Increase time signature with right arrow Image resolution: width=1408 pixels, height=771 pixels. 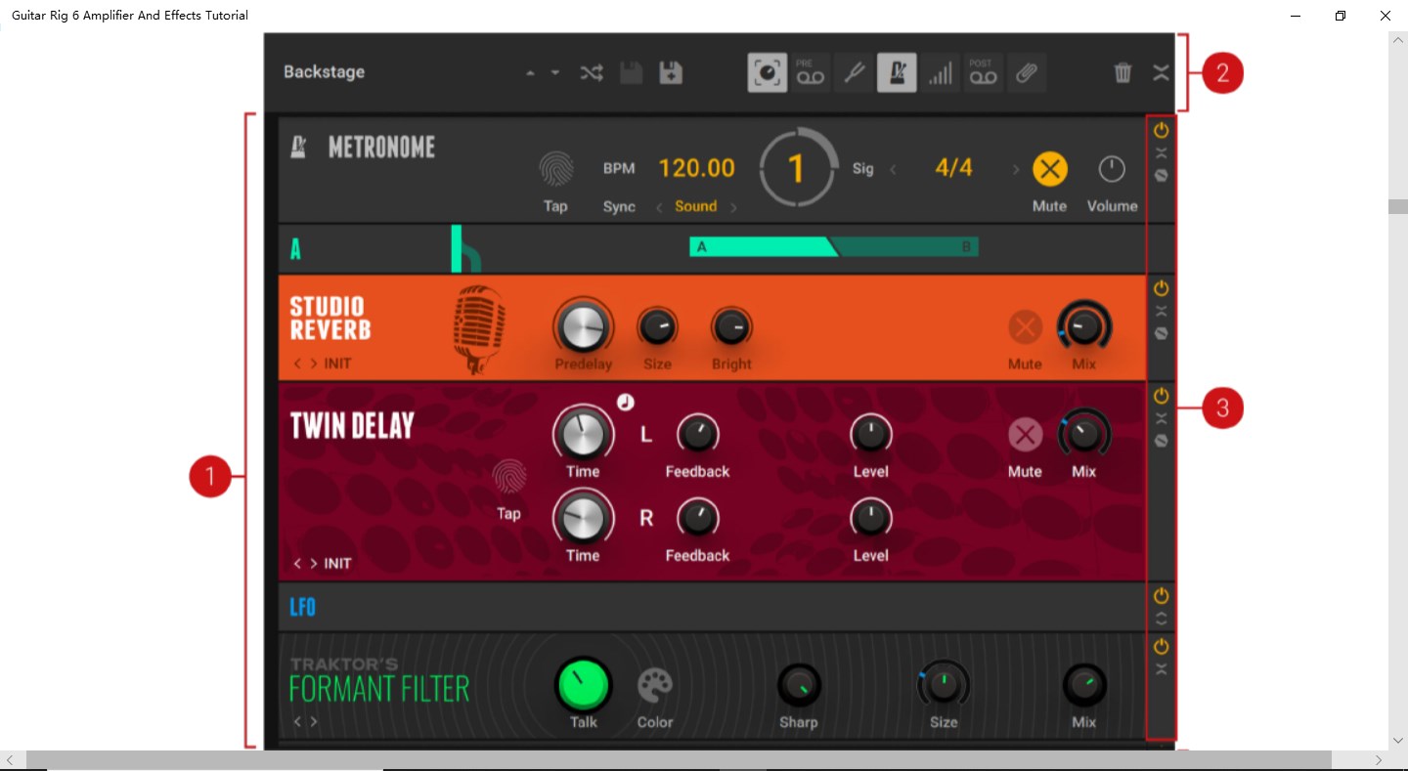point(1016,169)
